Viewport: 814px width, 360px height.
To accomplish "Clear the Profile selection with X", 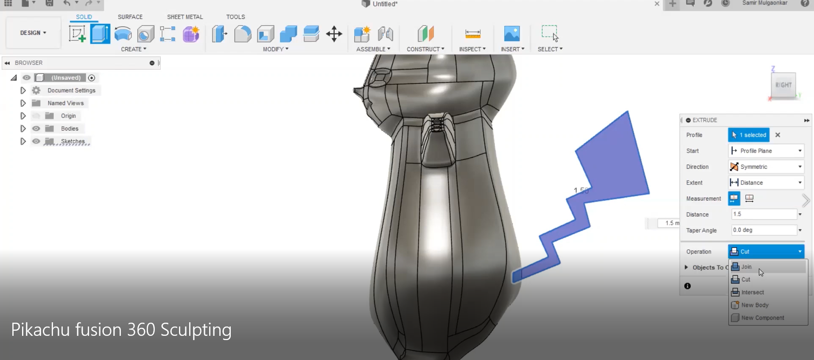I will click(778, 135).
